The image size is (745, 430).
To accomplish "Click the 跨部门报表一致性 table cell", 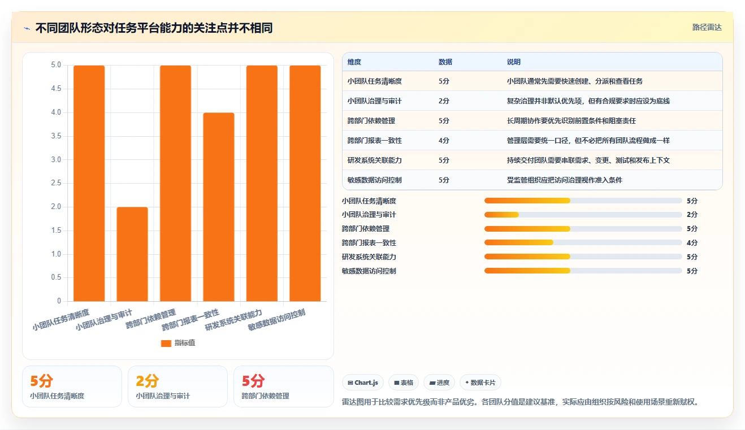I will (x=375, y=141).
